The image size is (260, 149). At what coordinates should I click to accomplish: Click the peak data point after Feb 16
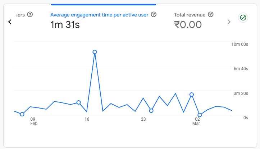pos(95,52)
